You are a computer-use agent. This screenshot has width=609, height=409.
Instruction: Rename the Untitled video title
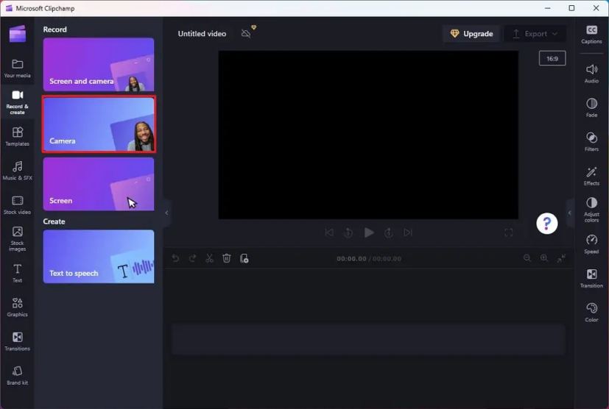pos(202,34)
